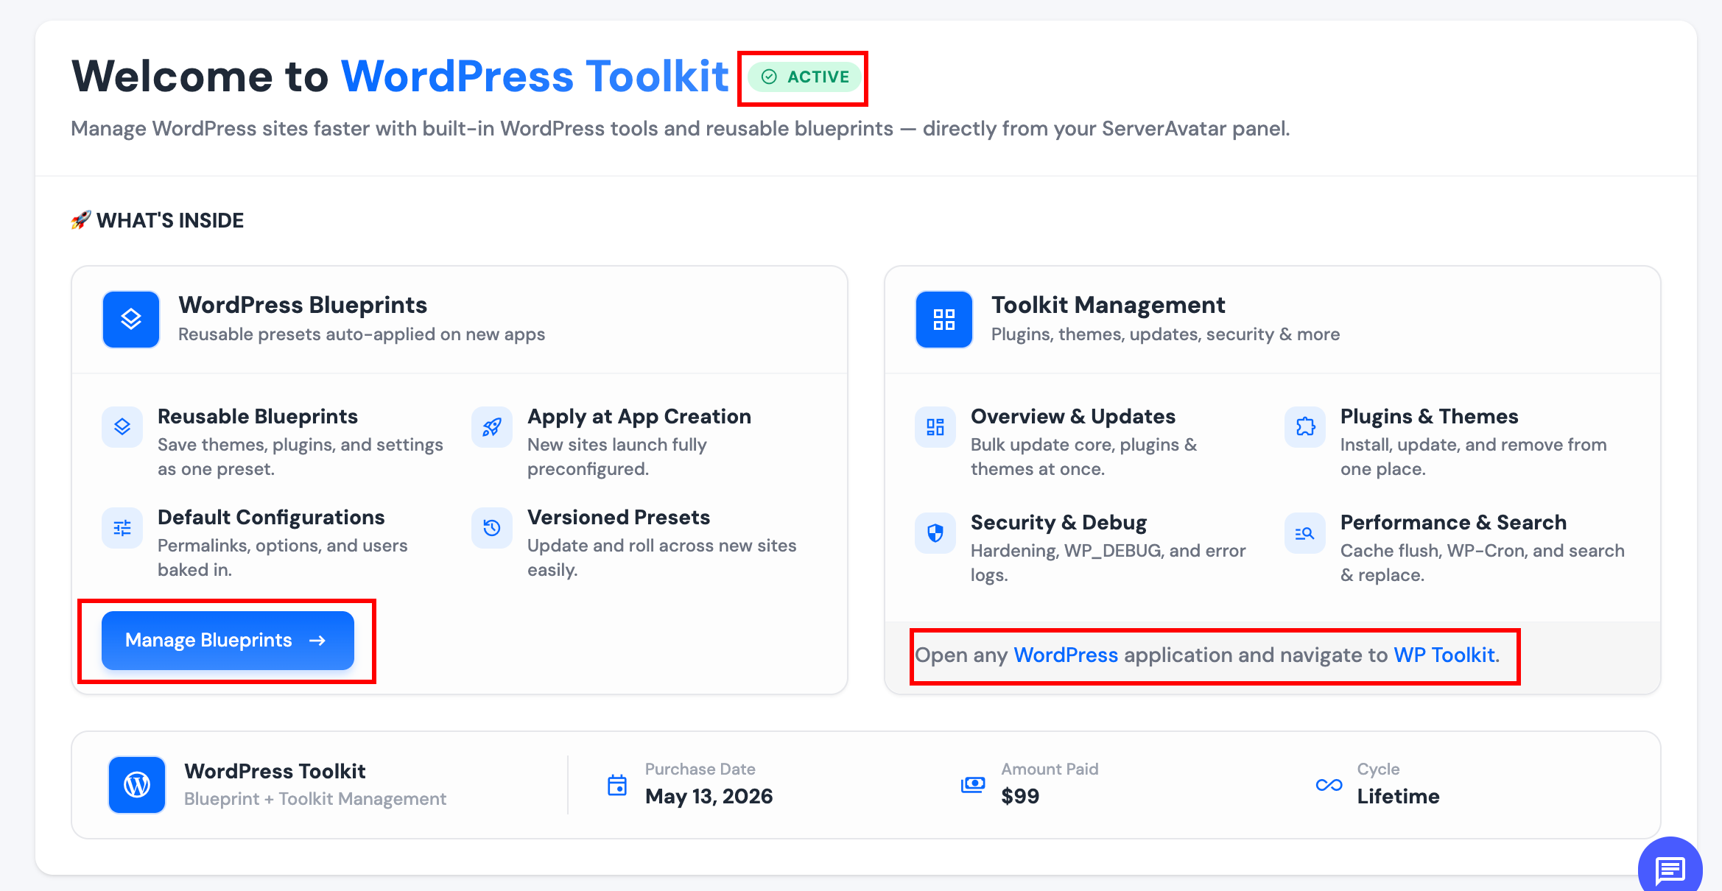Screen dimensions: 1722x891
Task: Click 'New sites launch fully preconfigured.' description
Action: tap(616, 457)
